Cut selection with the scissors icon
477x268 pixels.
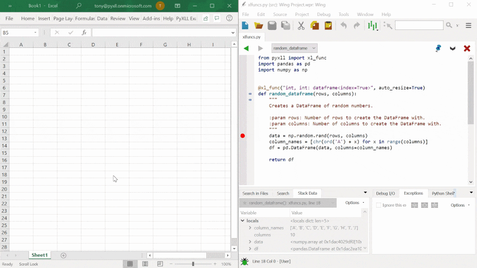(x=301, y=25)
